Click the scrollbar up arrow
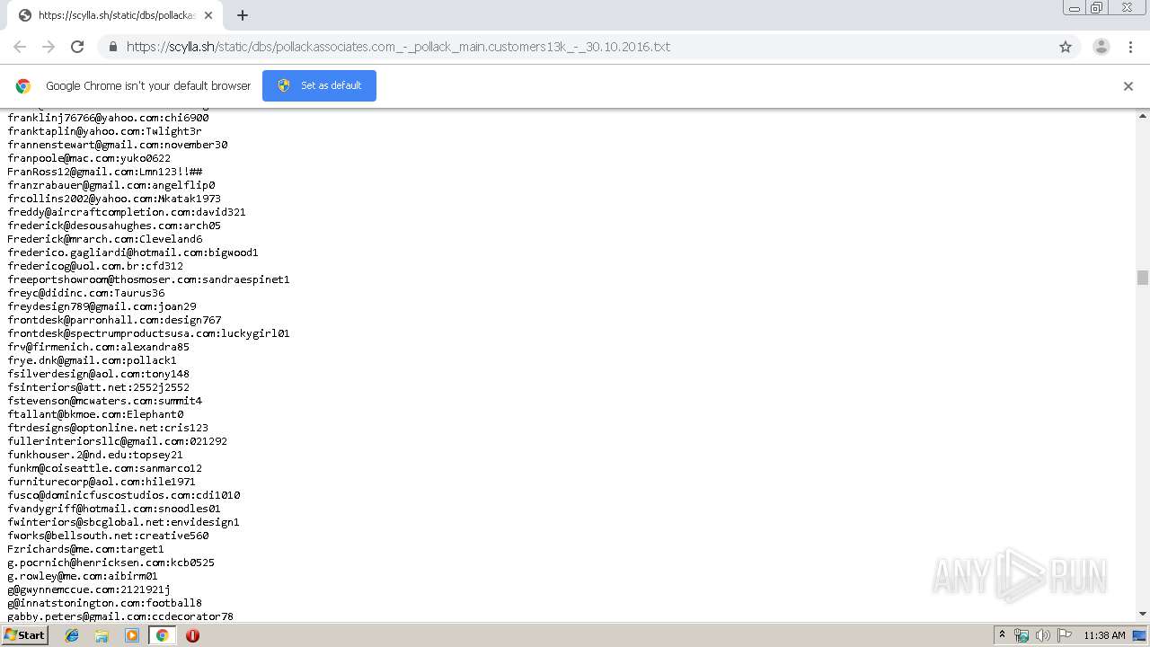1150x647 pixels. [x=1143, y=116]
